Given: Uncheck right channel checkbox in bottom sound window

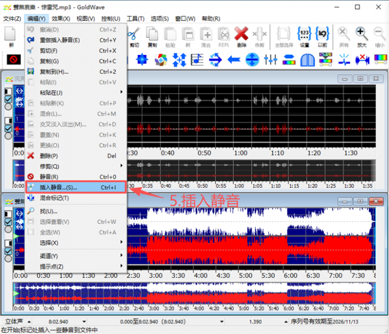Looking at the screenshot, I should click(x=8, y=251).
